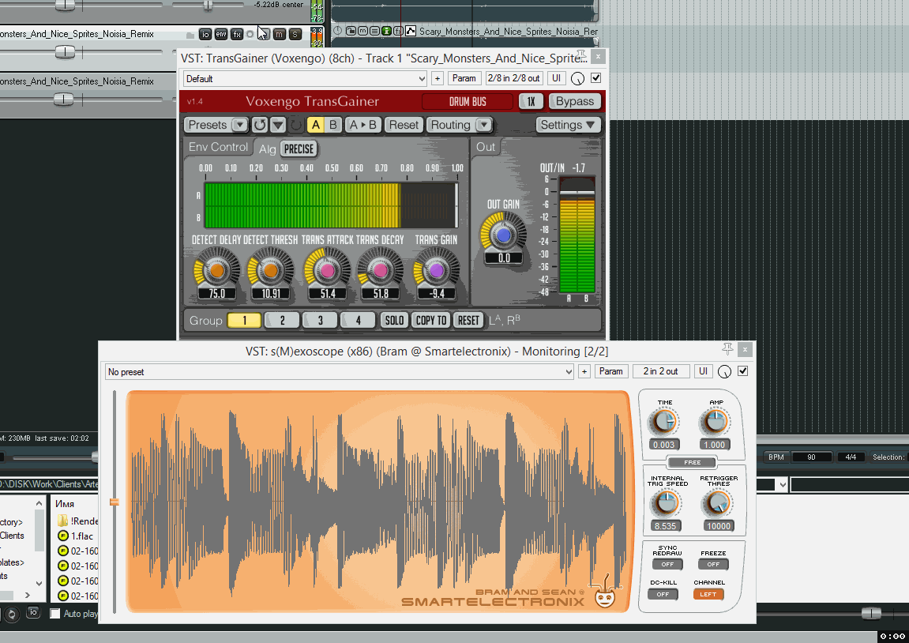Viewport: 909px width, 643px height.
Task: Click the Trans Attack pink knob
Action: point(328,270)
